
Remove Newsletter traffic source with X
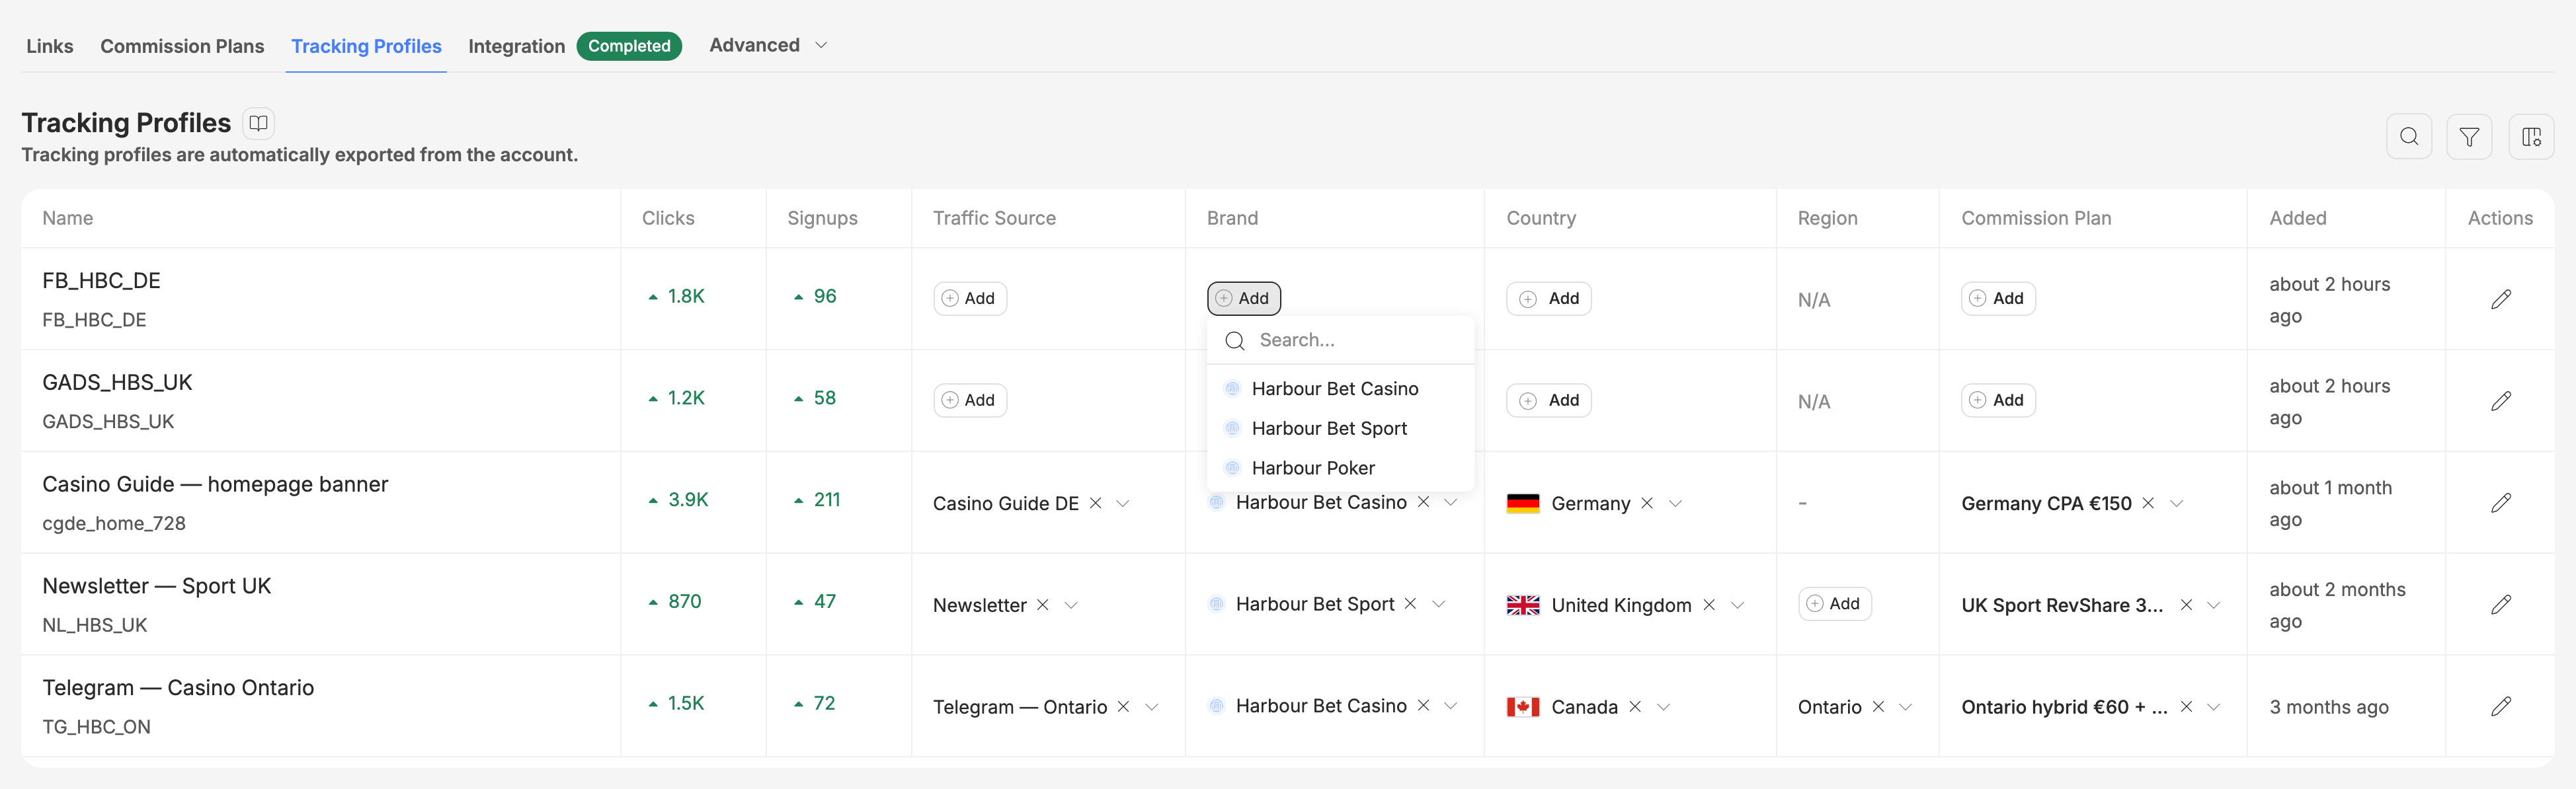coord(1042,605)
